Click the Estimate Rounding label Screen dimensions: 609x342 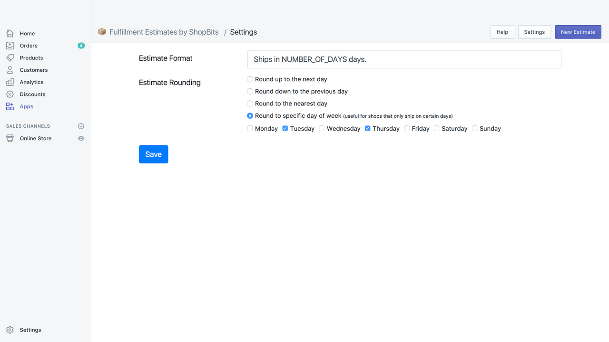click(170, 83)
